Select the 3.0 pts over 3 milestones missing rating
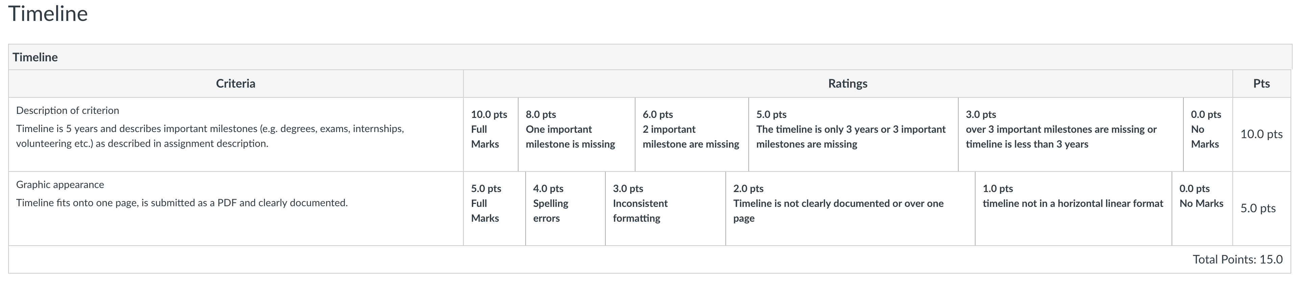Screen dimensions: 1298x281 pos(1071,134)
